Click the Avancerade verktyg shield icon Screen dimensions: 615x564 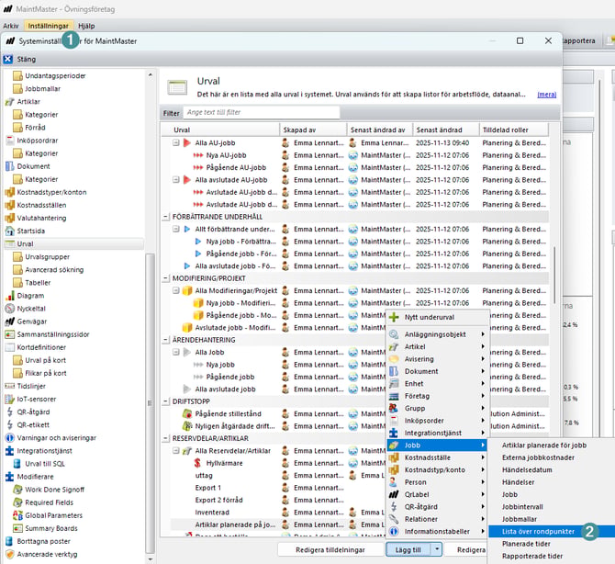(9, 555)
